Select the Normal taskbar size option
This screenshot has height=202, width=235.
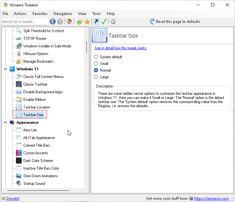click(x=96, y=70)
